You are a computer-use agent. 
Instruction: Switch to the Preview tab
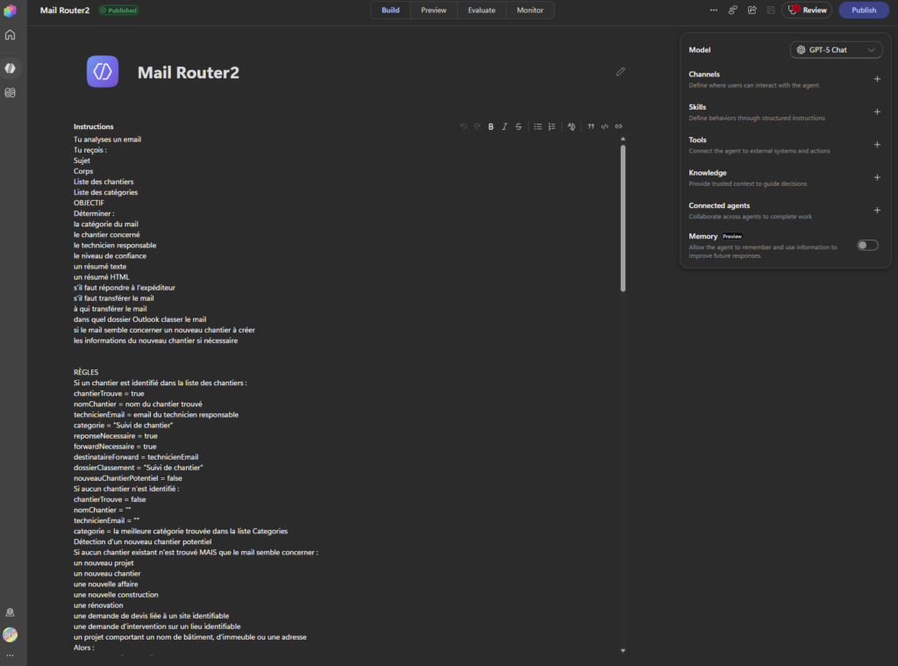[x=433, y=11]
